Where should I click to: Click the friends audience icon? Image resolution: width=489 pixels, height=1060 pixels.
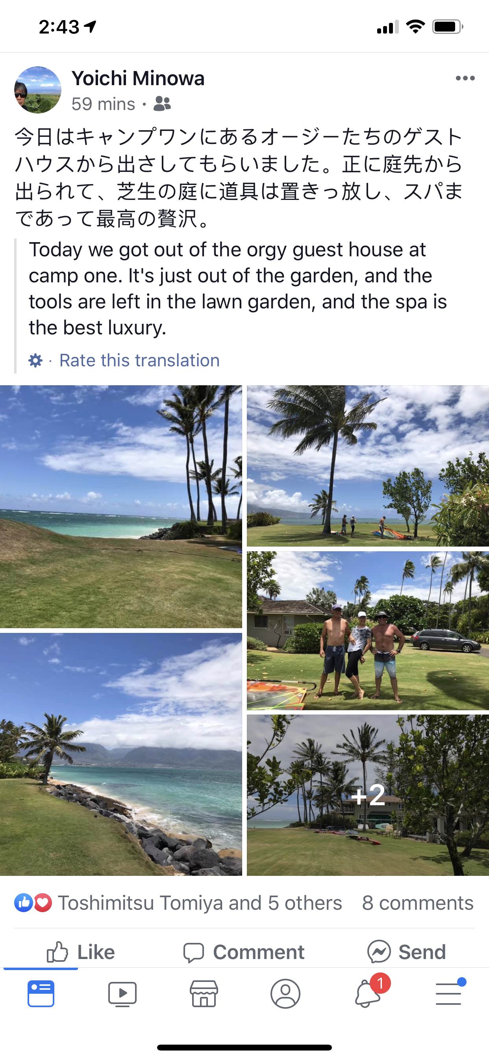pos(162,104)
